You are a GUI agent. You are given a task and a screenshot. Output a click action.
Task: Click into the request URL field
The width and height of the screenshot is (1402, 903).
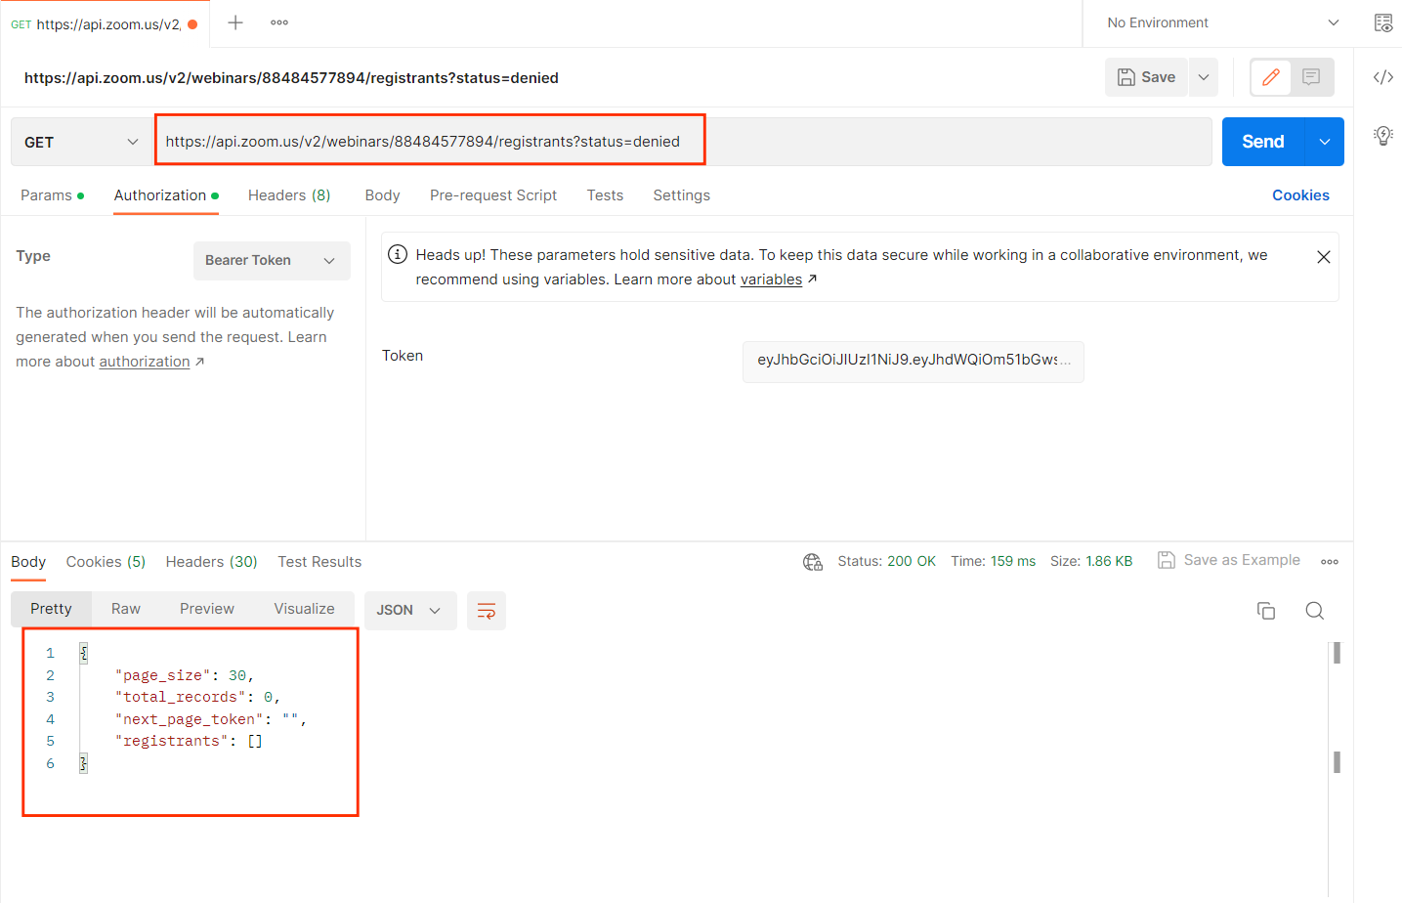pos(683,142)
